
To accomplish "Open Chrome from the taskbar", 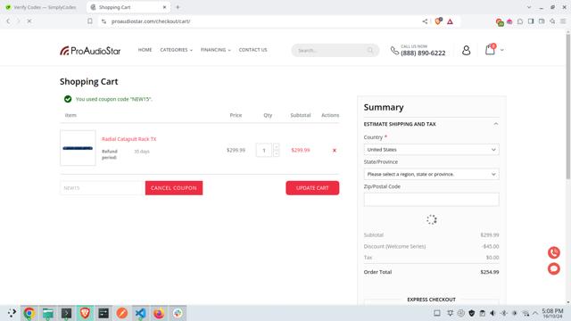I will (29, 313).
